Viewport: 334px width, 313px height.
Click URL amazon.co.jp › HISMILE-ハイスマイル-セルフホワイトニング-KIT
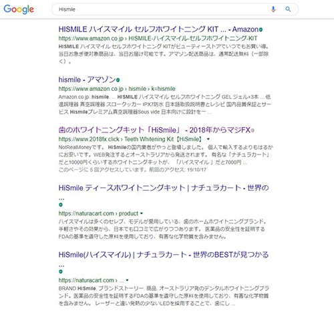158,38
